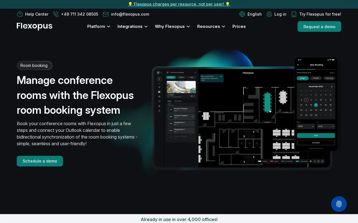
Task: Switch language via English label
Action: (x=255, y=14)
